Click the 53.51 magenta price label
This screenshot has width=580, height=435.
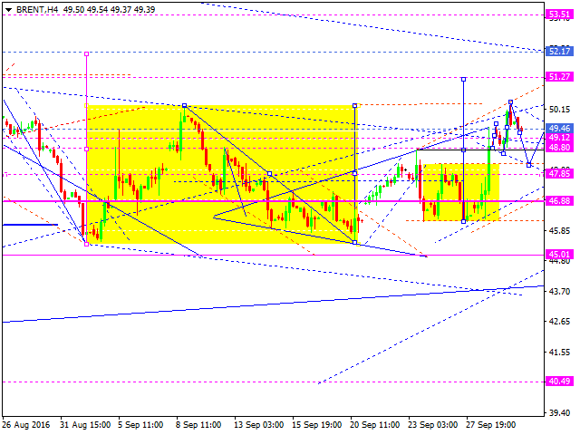[559, 14]
